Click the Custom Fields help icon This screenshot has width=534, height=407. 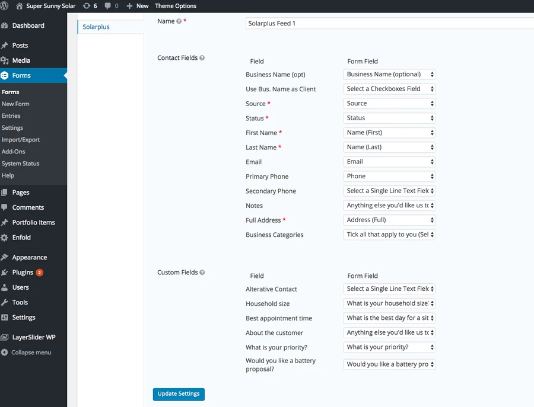pyautogui.click(x=202, y=273)
